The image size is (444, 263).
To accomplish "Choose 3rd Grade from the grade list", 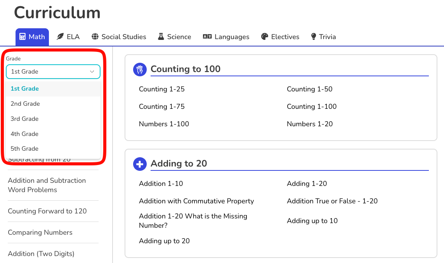I will (53, 119).
